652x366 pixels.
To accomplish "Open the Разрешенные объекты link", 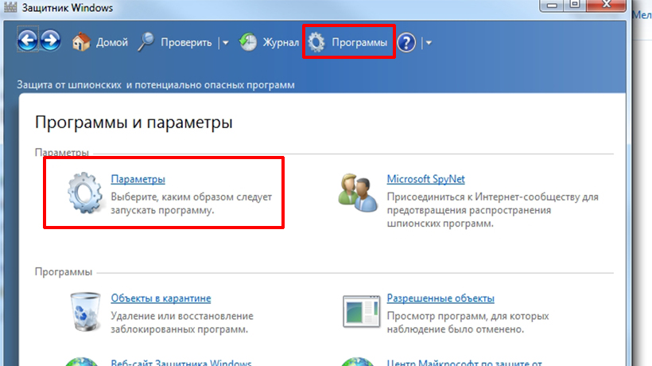I will pyautogui.click(x=440, y=298).
